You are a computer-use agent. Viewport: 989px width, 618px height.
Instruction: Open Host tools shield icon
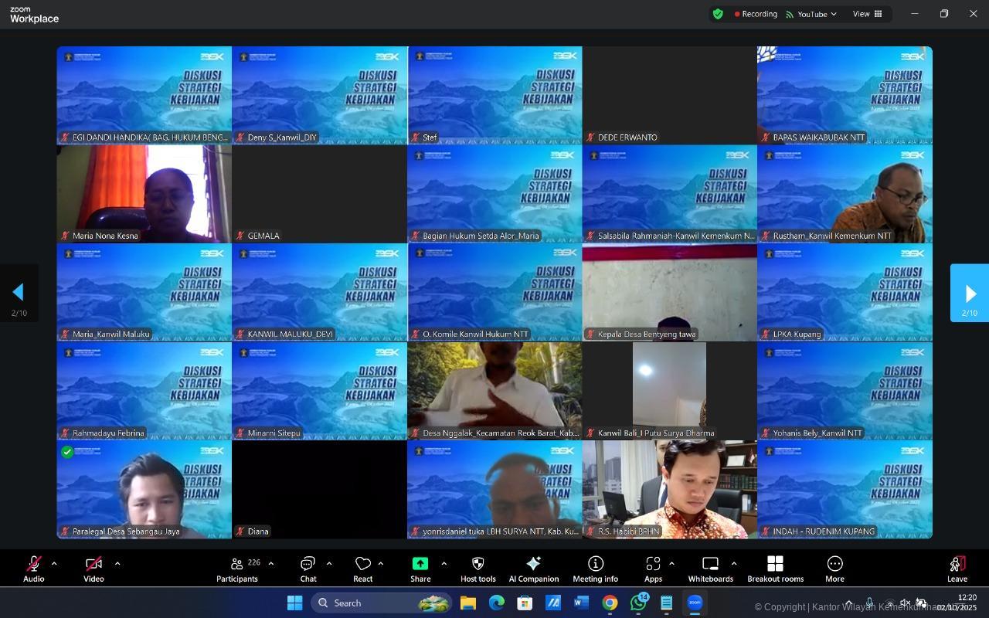478,569
